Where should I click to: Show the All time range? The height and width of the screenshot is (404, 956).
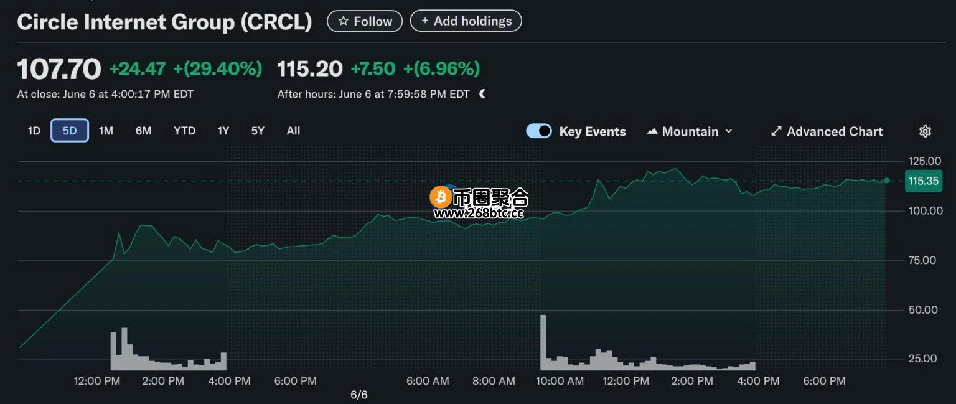[293, 131]
